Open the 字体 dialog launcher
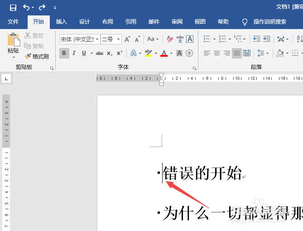 [x=194, y=68]
